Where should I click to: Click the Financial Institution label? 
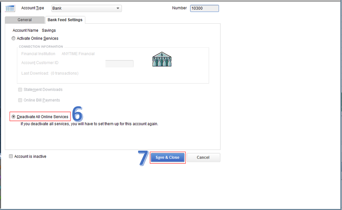pos(38,54)
